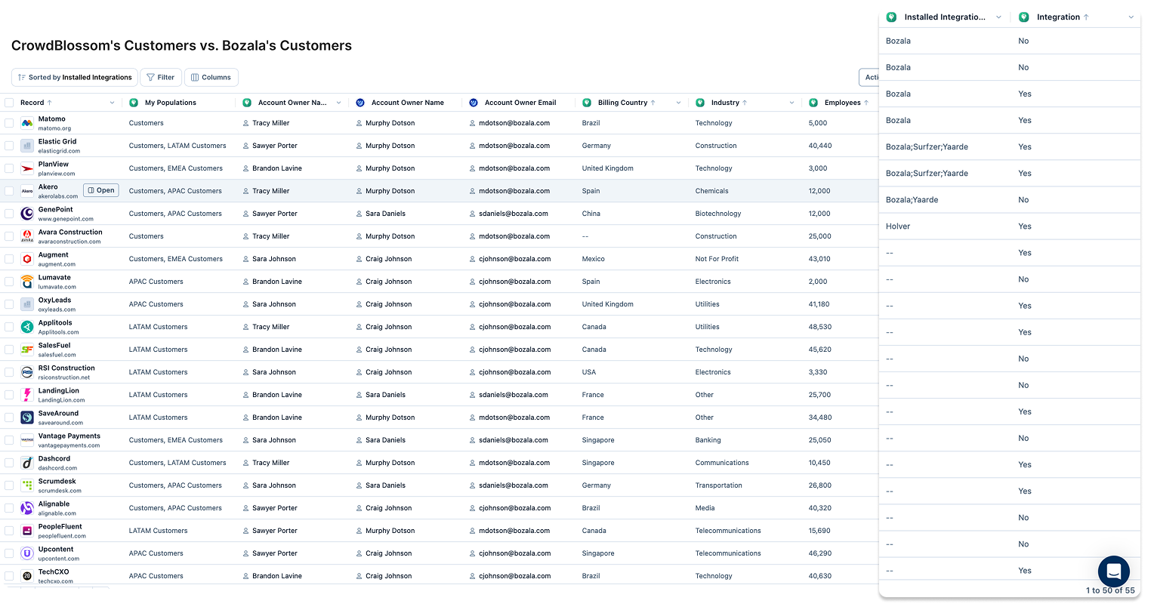This screenshot has height=613, width=1154.
Task: Open the Installed Integrations column dropdown arrow
Action: click(x=998, y=17)
